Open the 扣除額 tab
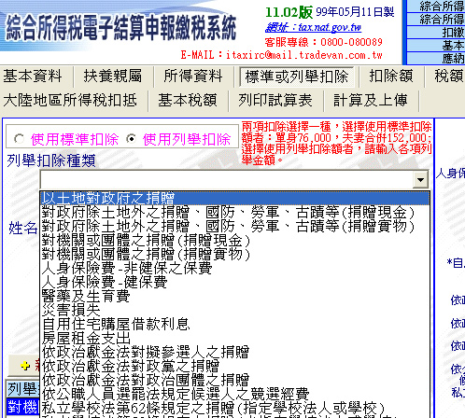This screenshot has width=465, height=418. (391, 77)
